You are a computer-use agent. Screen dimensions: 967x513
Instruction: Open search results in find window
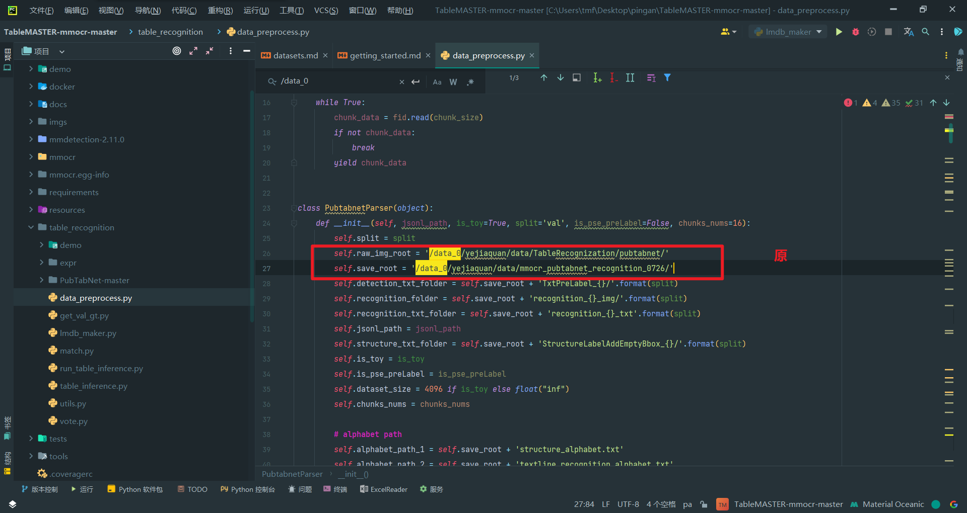577,78
